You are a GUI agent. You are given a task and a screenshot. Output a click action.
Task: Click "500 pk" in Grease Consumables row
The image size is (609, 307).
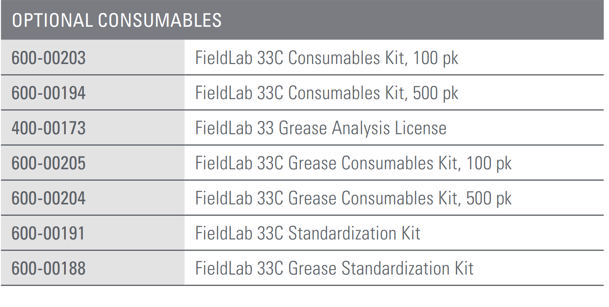point(489,199)
